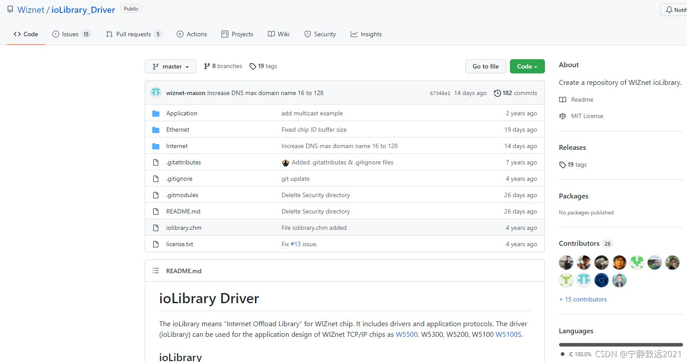Open the C 100.0% language link

[x=576, y=354]
